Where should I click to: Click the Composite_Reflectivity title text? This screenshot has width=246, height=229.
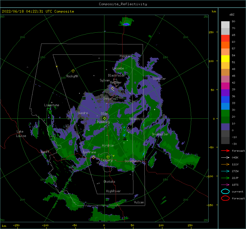click(123, 4)
